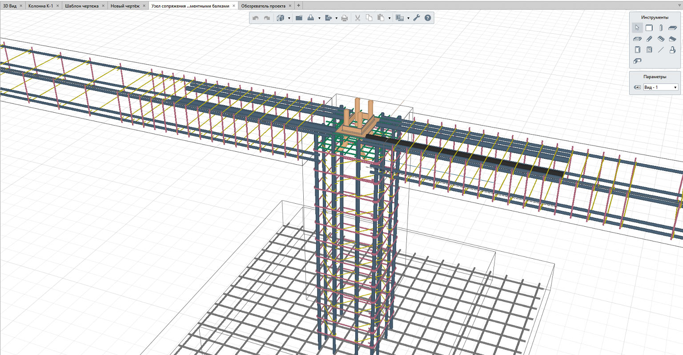Close the 3D Вид tab
This screenshot has width=683, height=355.
21,6
